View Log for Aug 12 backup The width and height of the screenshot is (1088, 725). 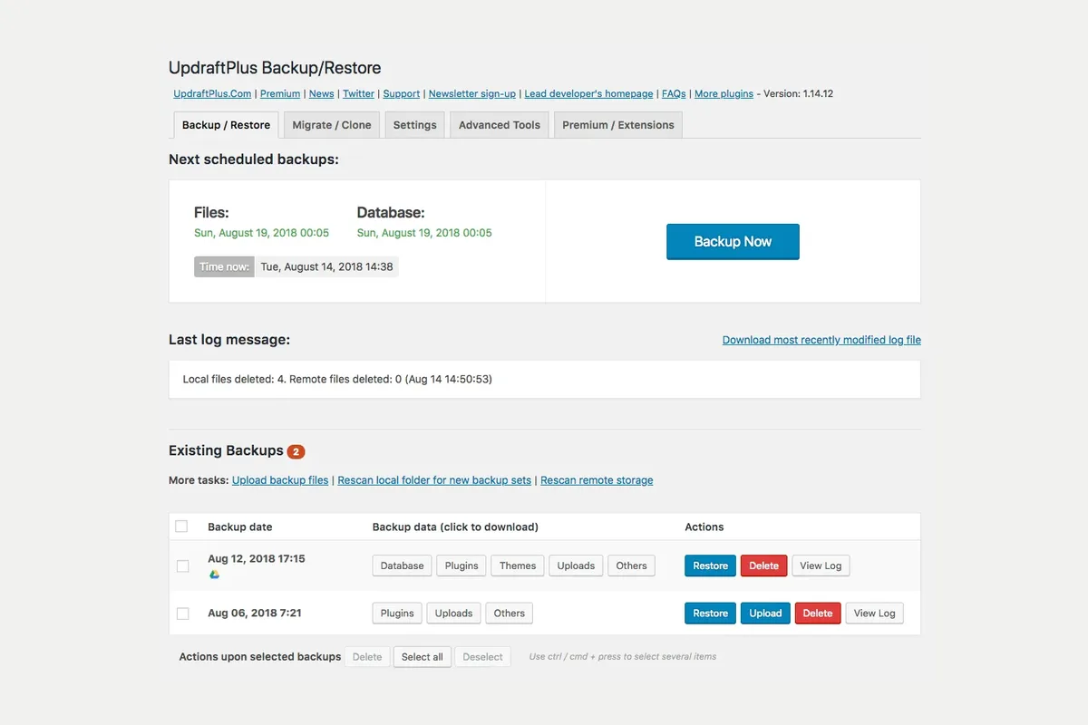tap(821, 565)
